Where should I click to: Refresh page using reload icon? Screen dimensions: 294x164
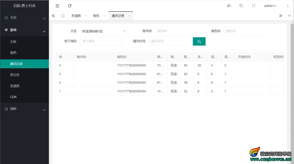(x=70, y=6)
